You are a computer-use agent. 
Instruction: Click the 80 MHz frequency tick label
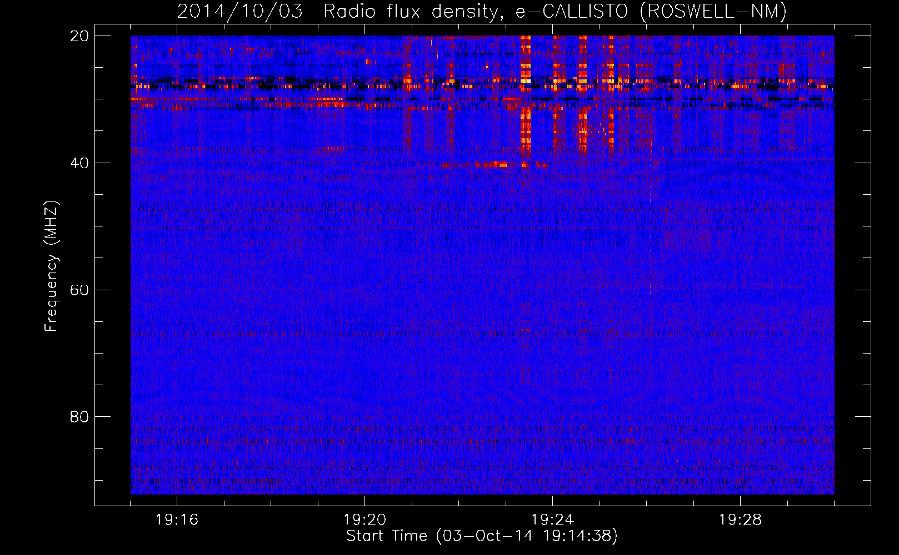[x=79, y=417]
